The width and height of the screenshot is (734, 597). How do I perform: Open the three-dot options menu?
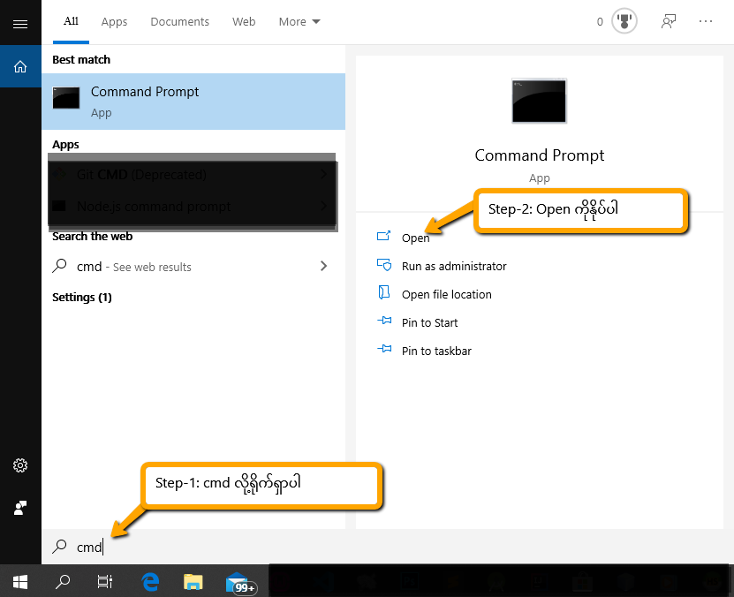pos(706,21)
